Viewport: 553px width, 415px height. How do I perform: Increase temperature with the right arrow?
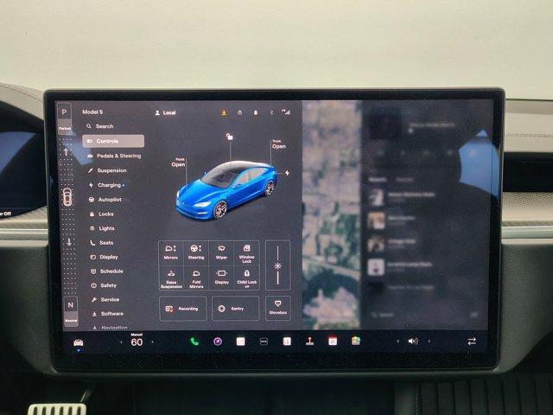pyautogui.click(x=152, y=342)
